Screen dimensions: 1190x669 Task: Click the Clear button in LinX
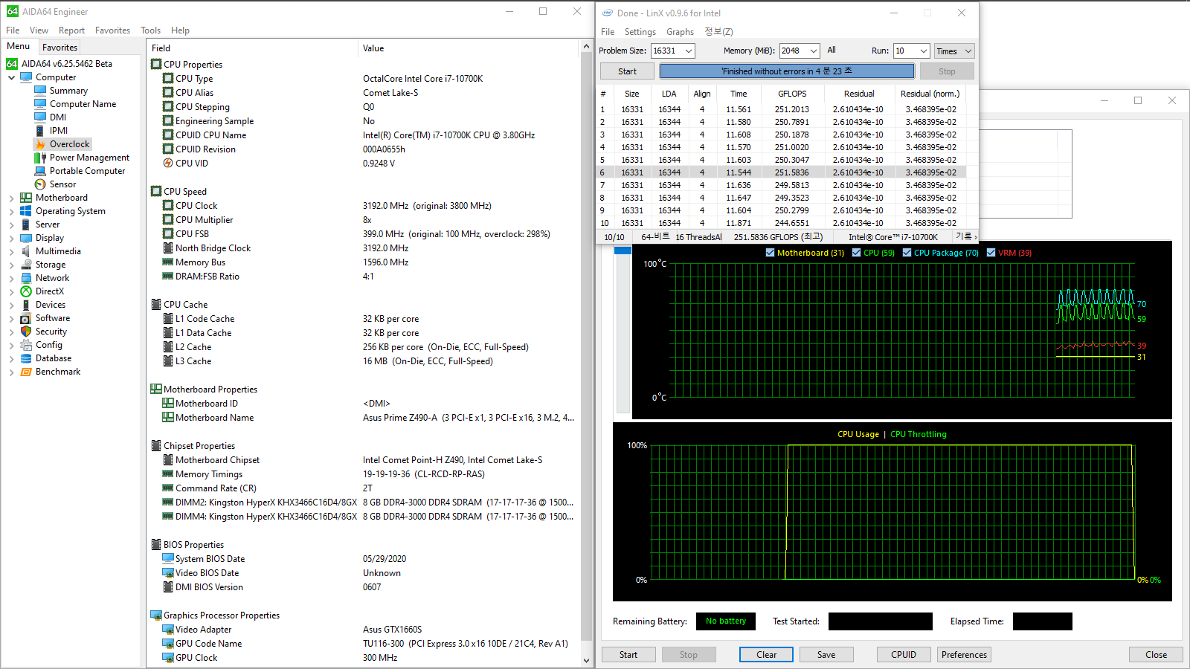click(x=766, y=654)
